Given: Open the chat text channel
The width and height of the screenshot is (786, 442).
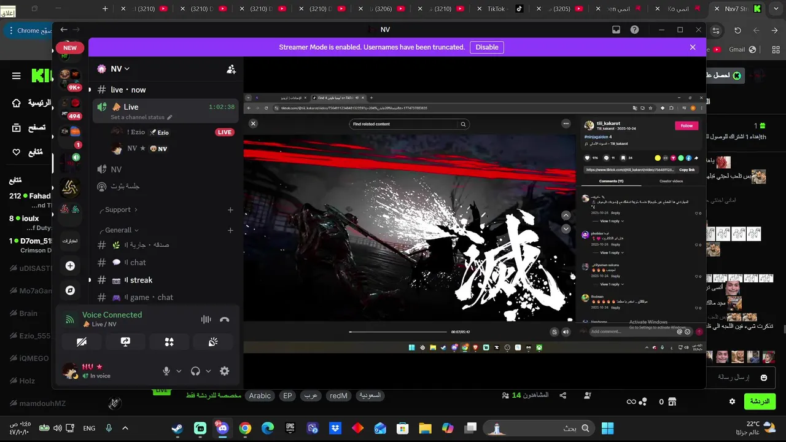Looking at the screenshot, I should pos(165,262).
